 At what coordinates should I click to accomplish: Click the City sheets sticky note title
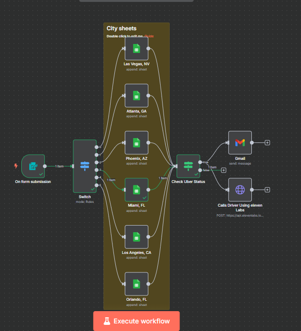point(121,28)
